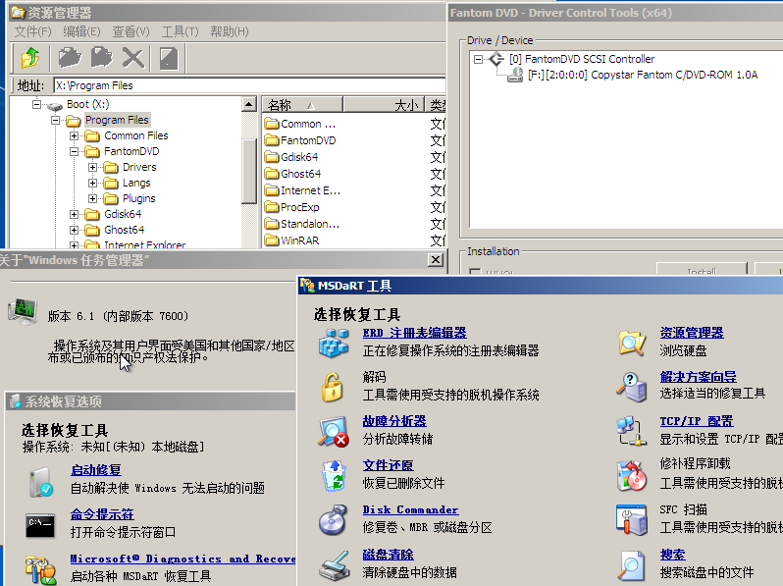
Task: Expand the Langs folder node
Action: [92, 183]
